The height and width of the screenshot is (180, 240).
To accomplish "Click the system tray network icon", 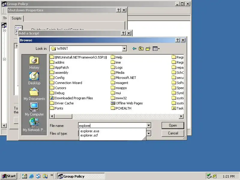I will coord(209,176).
